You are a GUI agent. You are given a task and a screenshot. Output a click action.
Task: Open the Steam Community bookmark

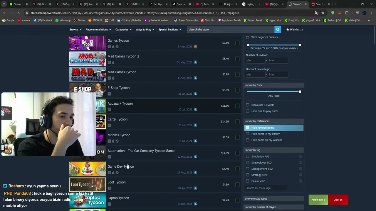tap(186, 21)
